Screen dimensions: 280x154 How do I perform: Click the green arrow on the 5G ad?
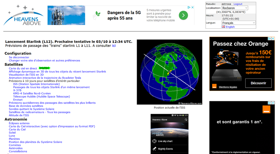click(x=183, y=15)
